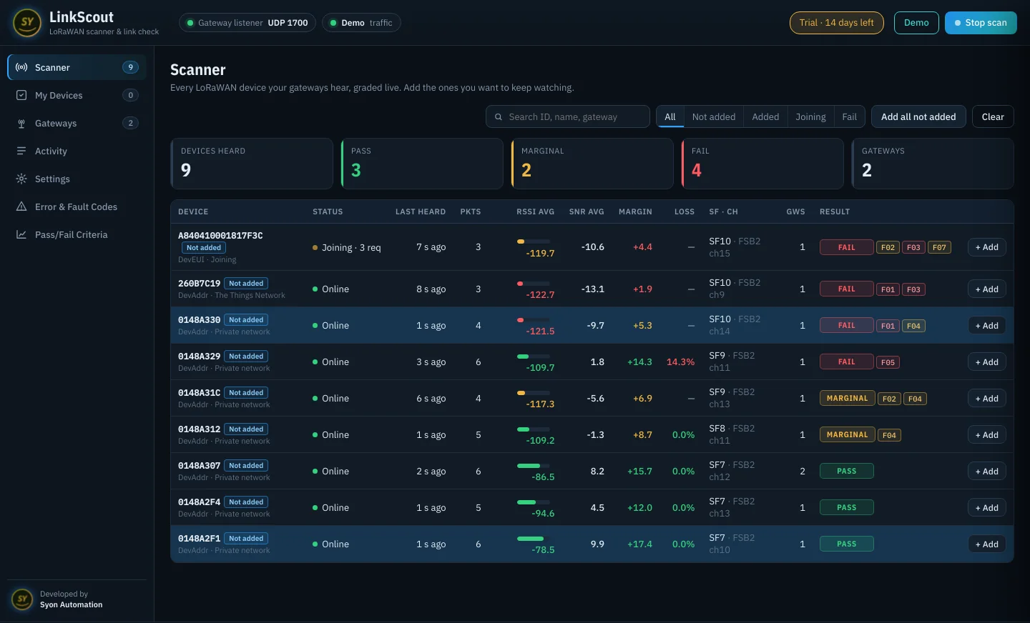Show only the Fail filter tab
The image size is (1030, 623).
click(x=849, y=116)
